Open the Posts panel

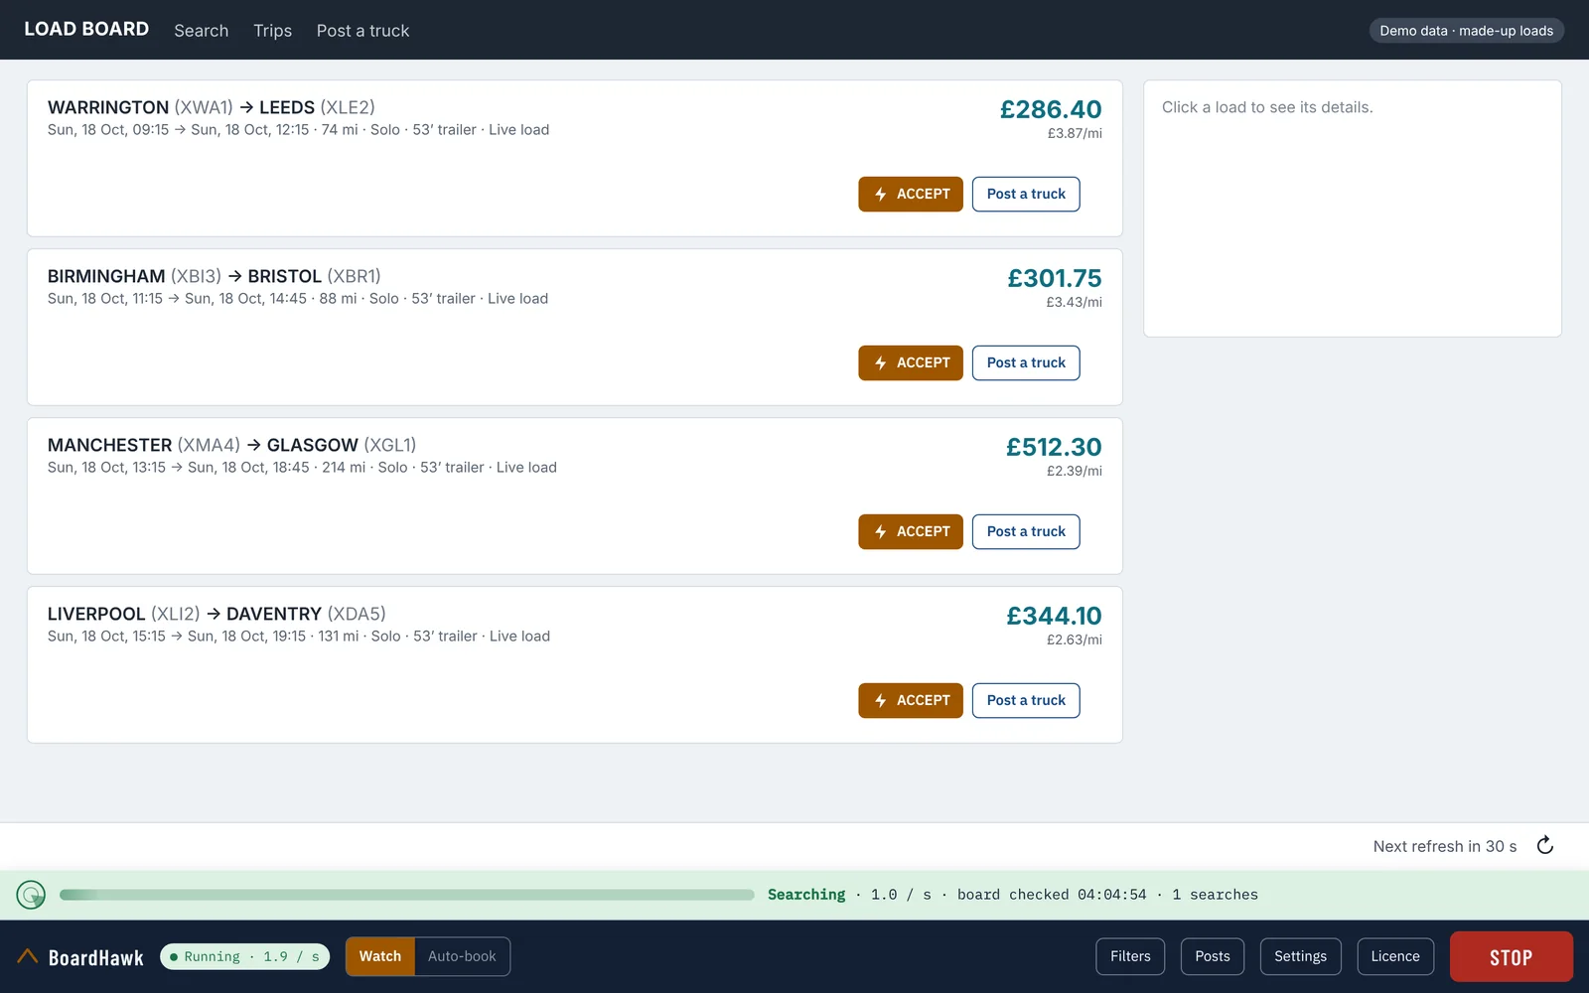1213,956
